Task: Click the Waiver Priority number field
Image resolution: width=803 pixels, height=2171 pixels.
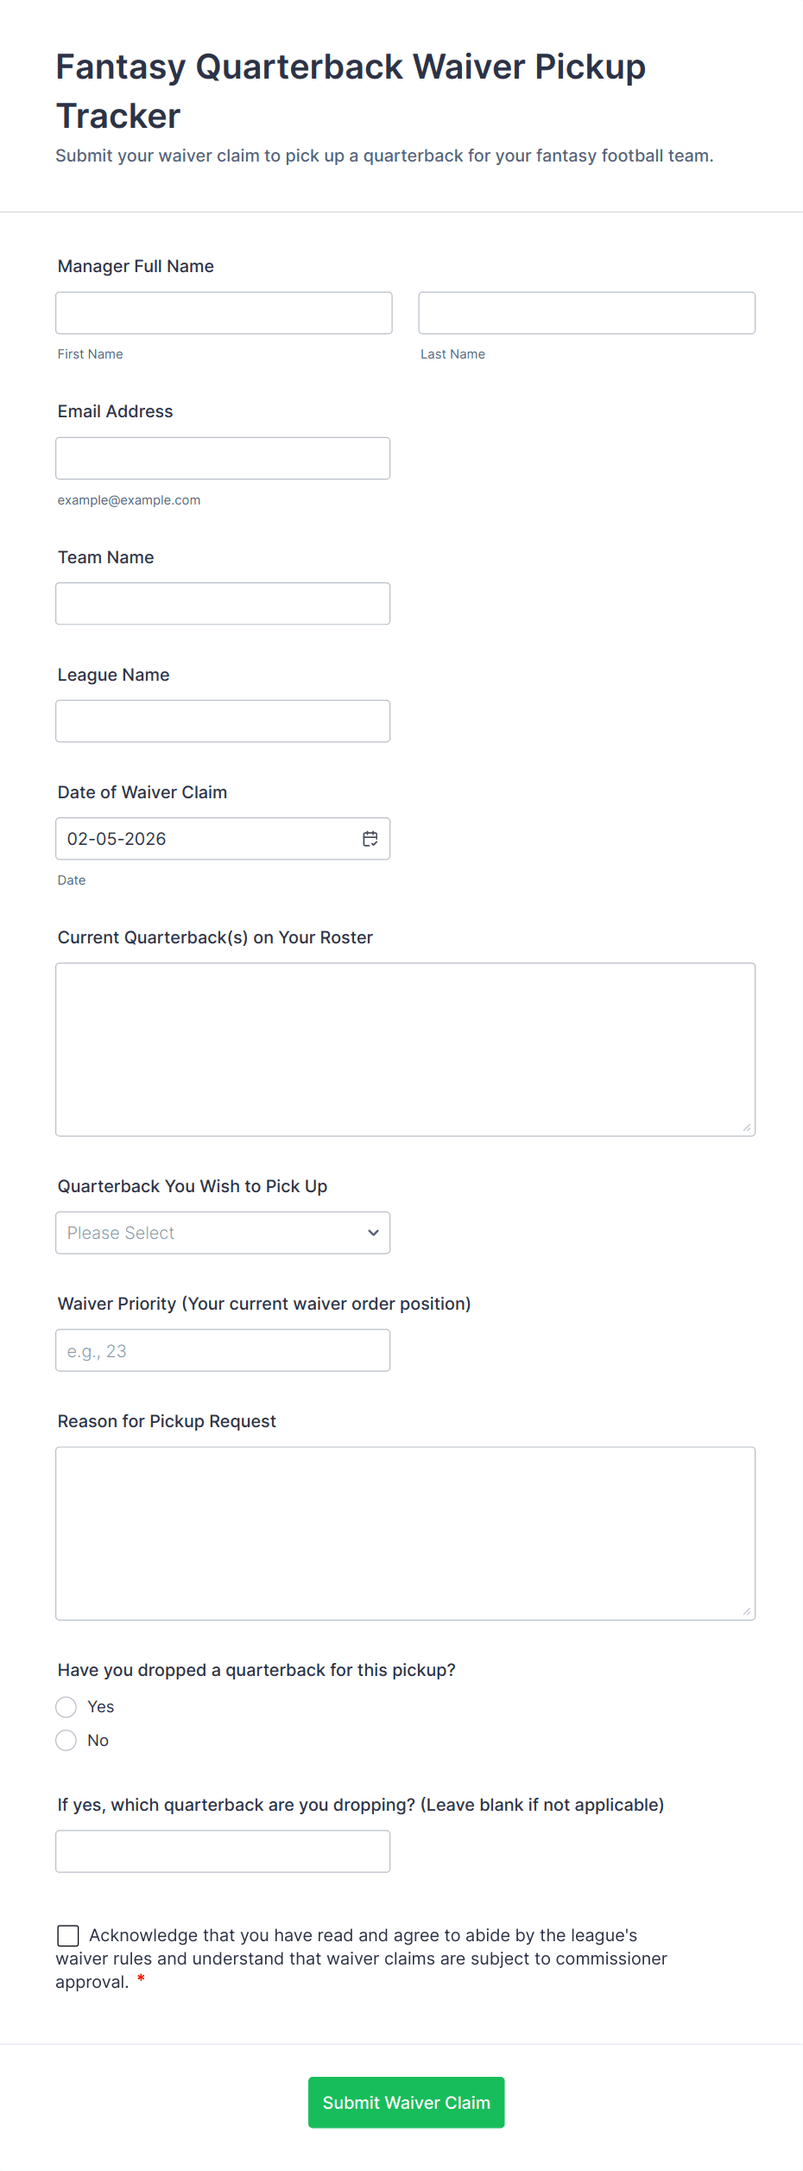Action: (x=223, y=1350)
